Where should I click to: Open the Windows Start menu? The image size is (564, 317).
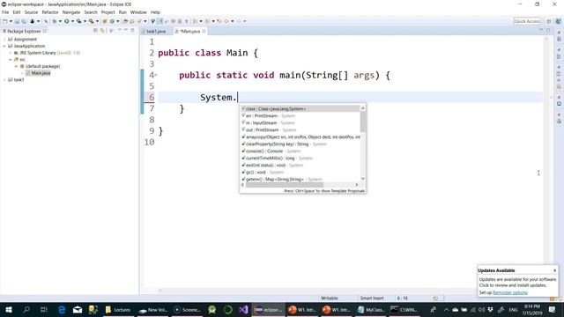click(x=9, y=310)
